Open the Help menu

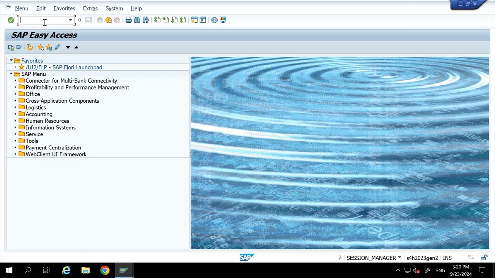point(136,8)
